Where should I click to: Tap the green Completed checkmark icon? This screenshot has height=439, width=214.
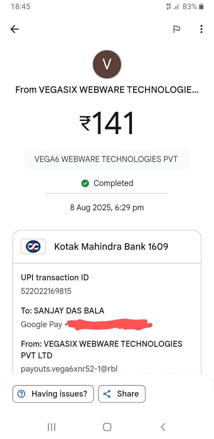(x=85, y=183)
